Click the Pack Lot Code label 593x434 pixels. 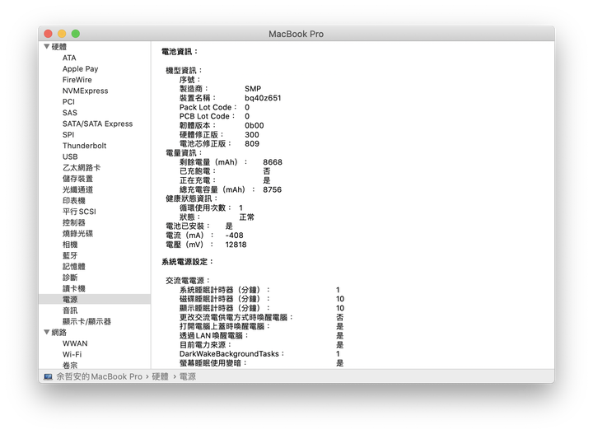[x=208, y=107]
